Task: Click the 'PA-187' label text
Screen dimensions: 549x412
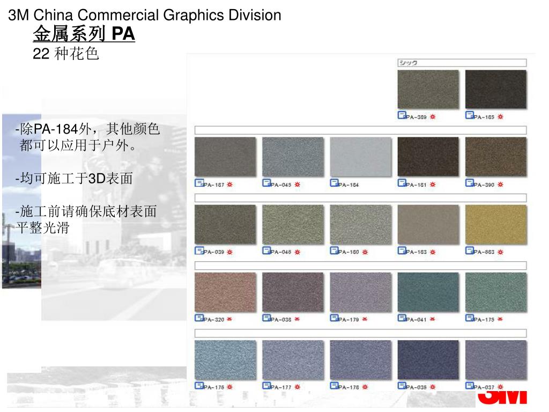Action: (213, 185)
